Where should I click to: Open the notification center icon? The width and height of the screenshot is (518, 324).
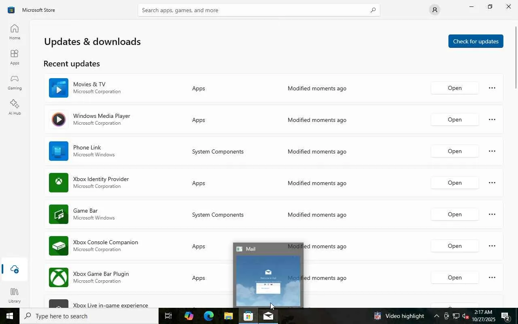[505, 316]
